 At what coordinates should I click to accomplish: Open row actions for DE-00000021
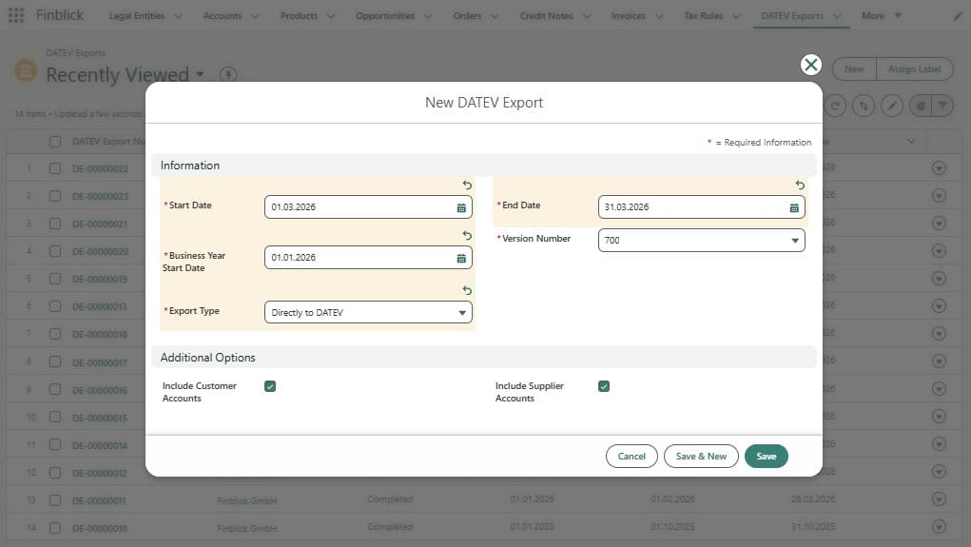click(939, 223)
